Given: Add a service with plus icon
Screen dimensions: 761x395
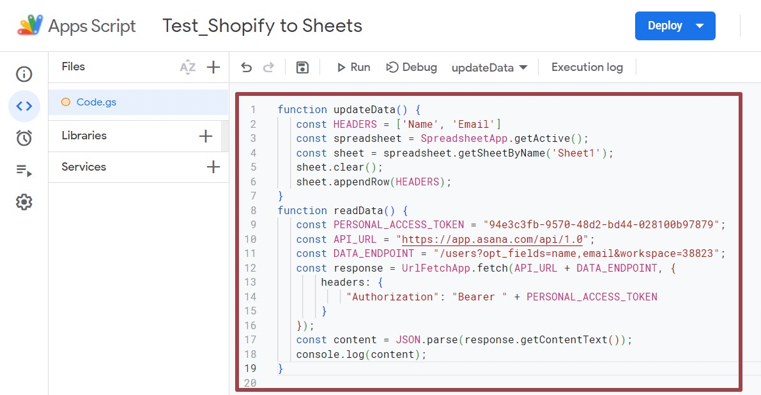Looking at the screenshot, I should pos(213,167).
